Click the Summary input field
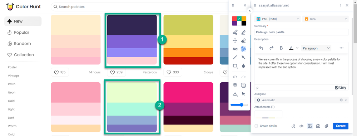Viewport: 357px width, 136px height. point(301,32)
